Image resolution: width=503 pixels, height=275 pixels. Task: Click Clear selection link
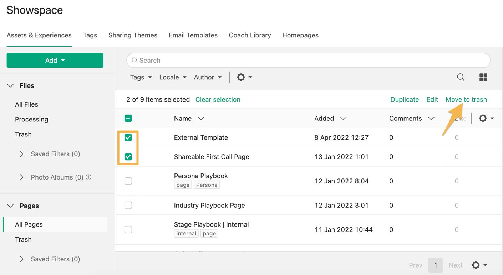click(x=218, y=99)
